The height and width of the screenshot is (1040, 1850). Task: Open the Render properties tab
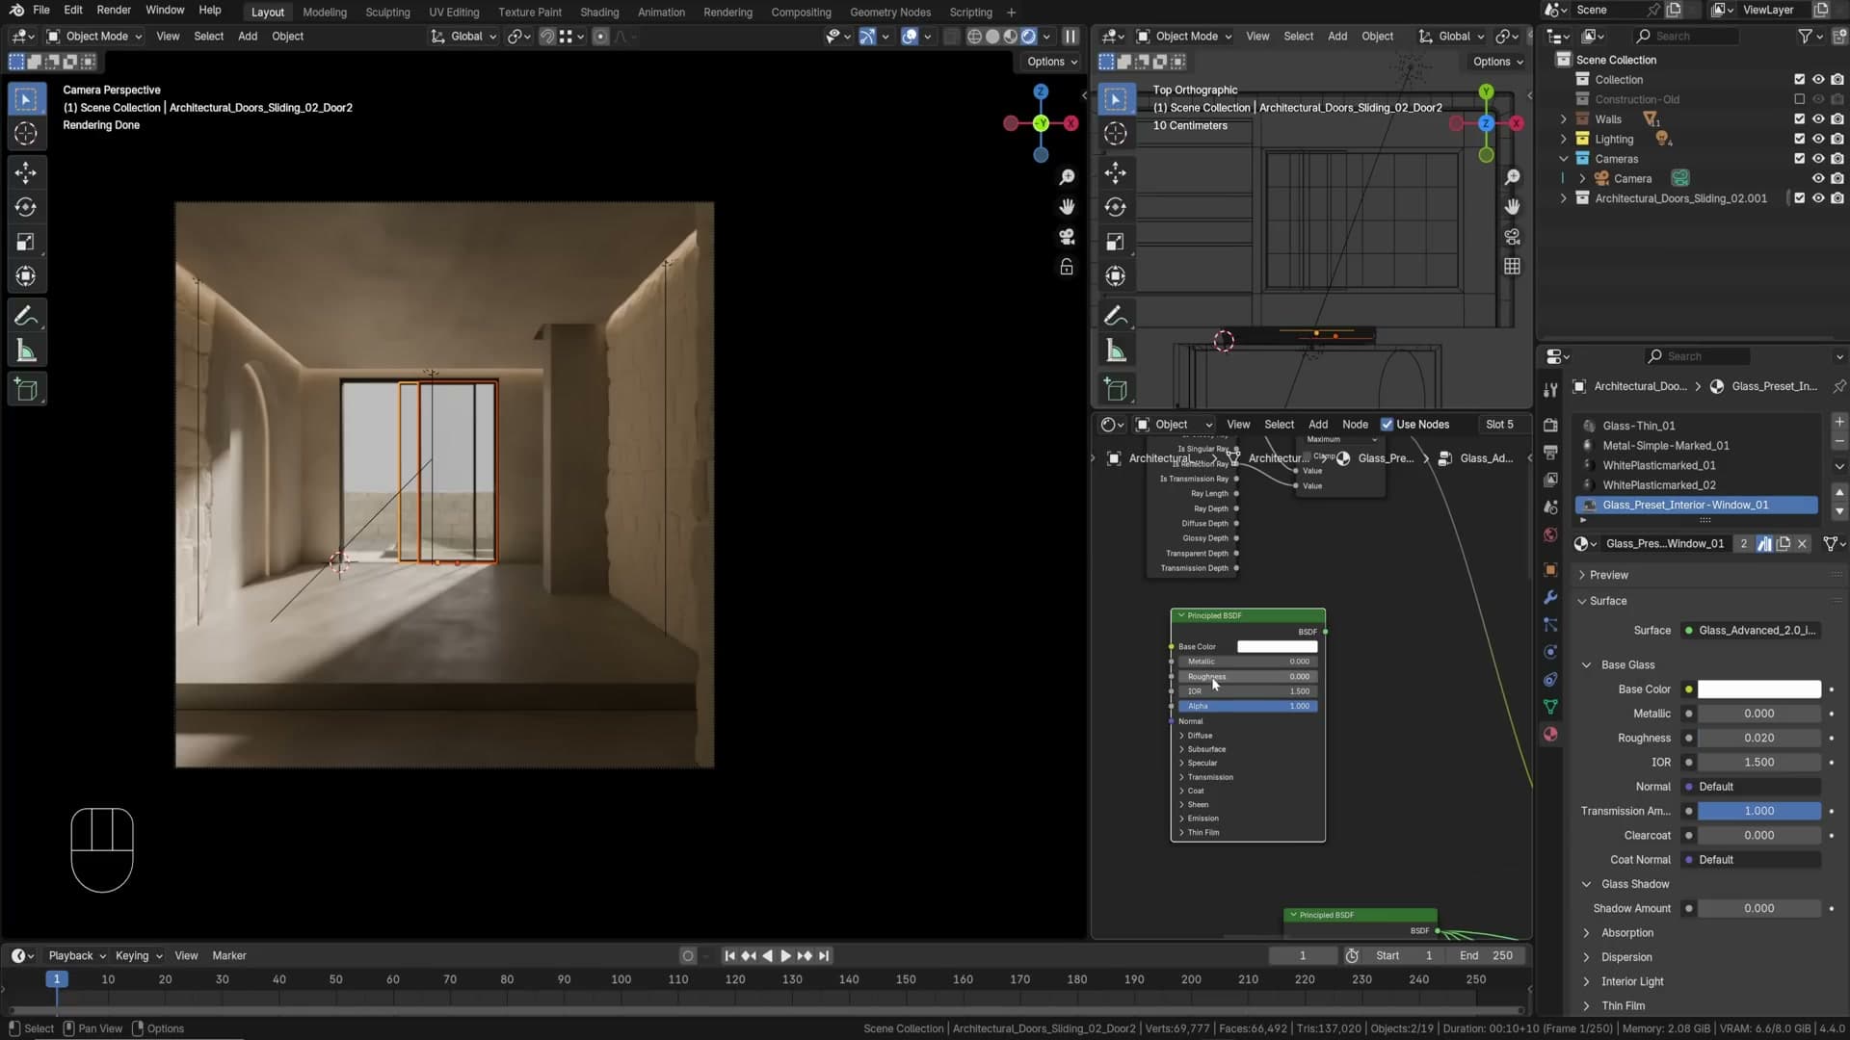point(1550,425)
